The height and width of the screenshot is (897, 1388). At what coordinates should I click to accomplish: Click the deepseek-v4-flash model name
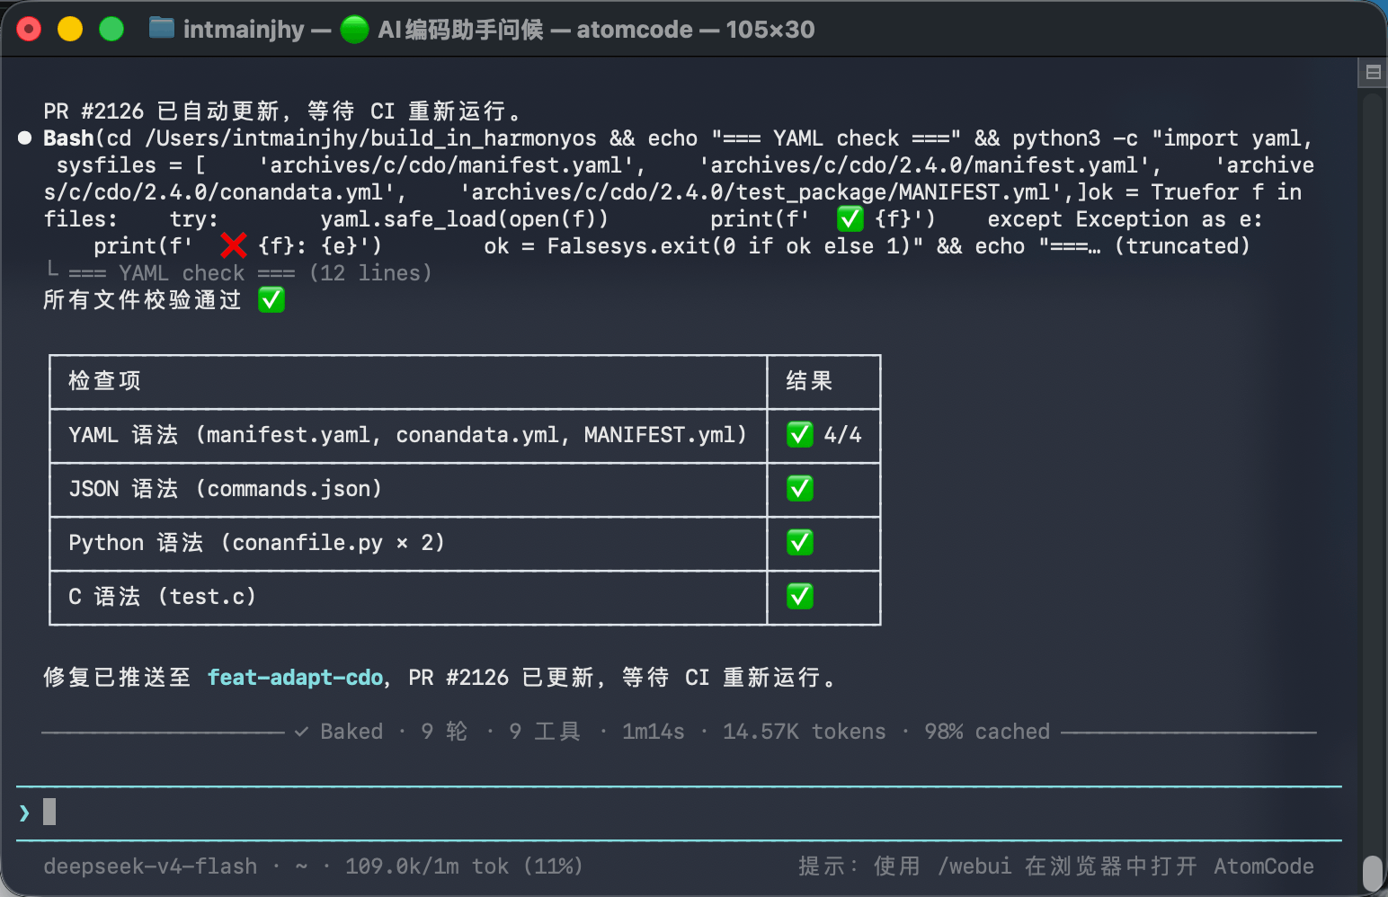coord(150,866)
